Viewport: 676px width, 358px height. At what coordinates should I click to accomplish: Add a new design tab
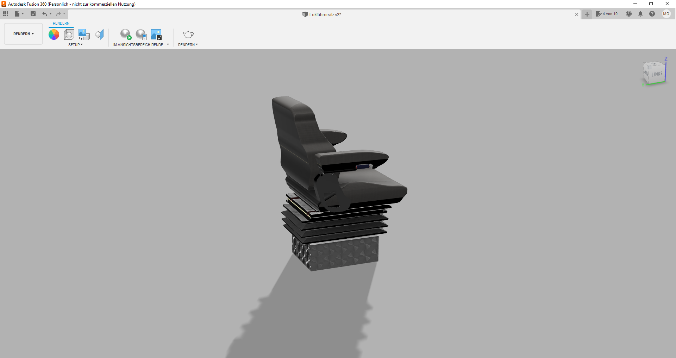587,14
